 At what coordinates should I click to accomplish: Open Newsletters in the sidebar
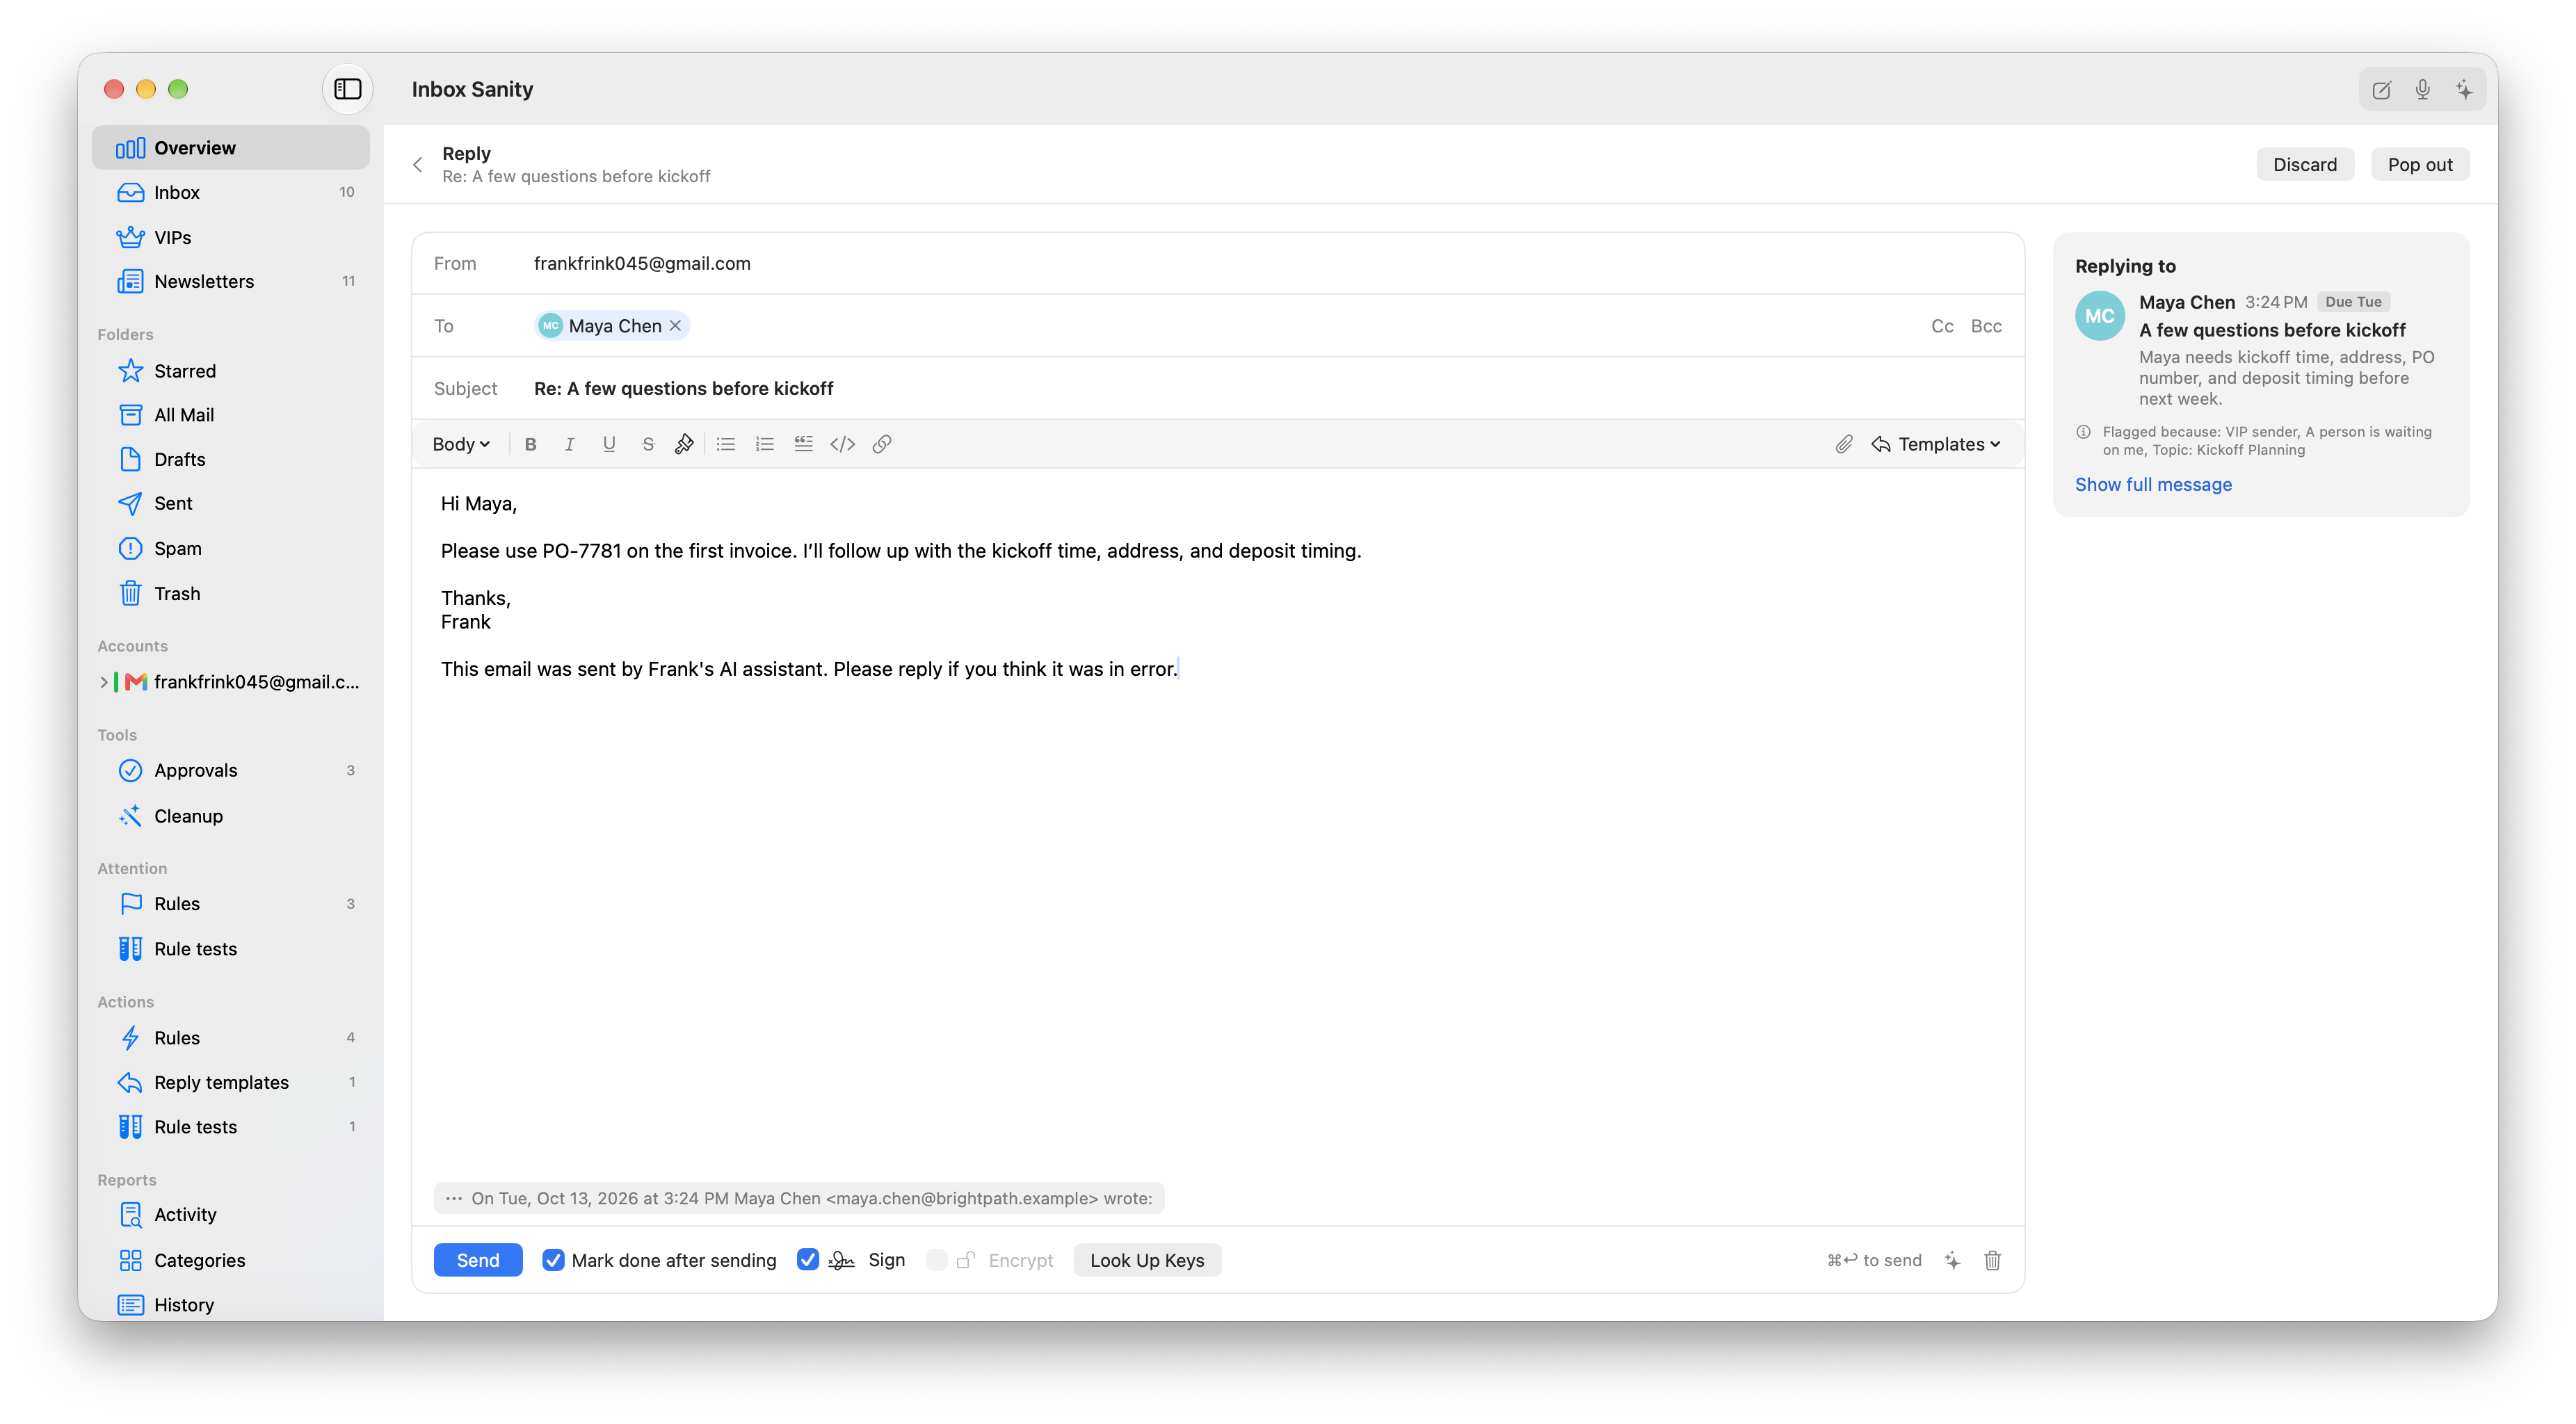click(231, 281)
